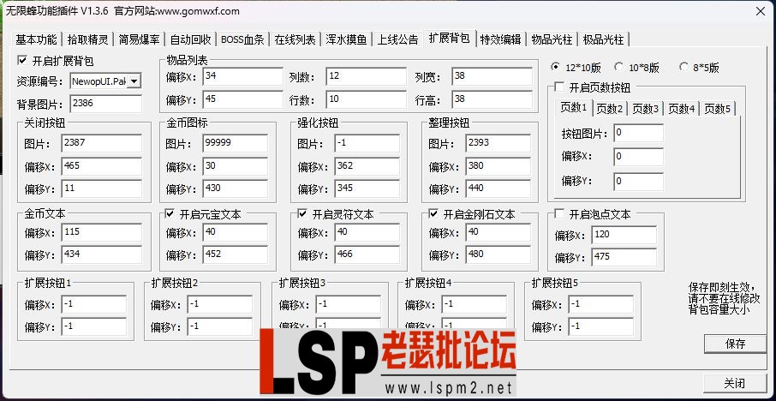Click 泡点文本 偏移X field 120
776x401 pixels.
click(x=624, y=235)
